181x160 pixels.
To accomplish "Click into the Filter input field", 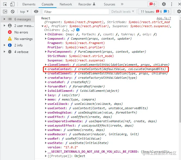I will pos(76,12).
